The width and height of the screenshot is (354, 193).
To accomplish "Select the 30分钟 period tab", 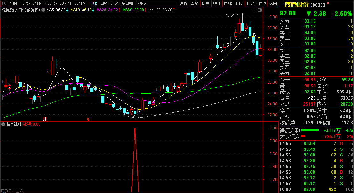I will click(65, 4).
